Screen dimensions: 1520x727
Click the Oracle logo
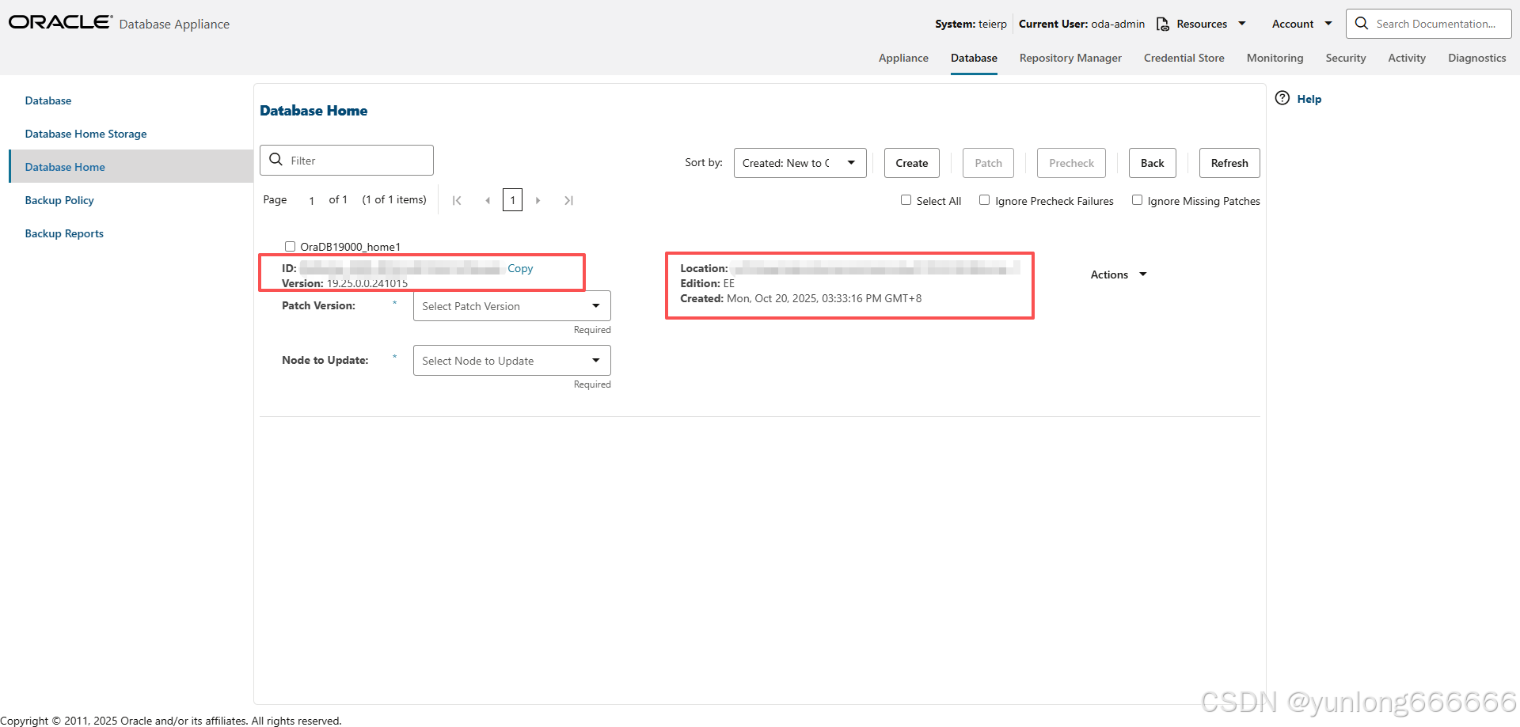pyautogui.click(x=59, y=21)
